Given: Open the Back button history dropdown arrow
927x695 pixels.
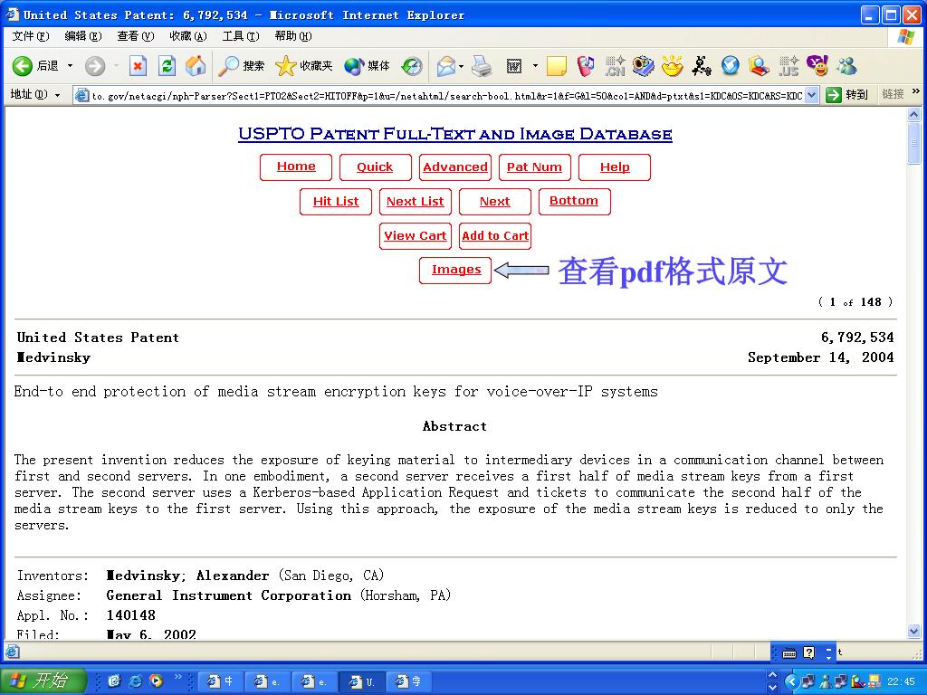Looking at the screenshot, I should [x=70, y=65].
